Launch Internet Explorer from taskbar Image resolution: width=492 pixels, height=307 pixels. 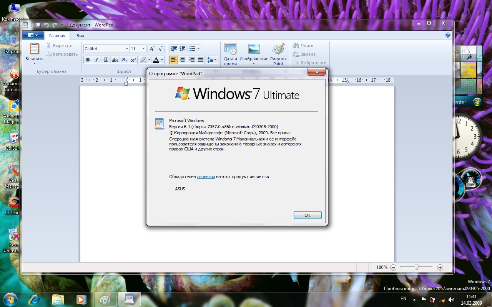[x=35, y=299]
